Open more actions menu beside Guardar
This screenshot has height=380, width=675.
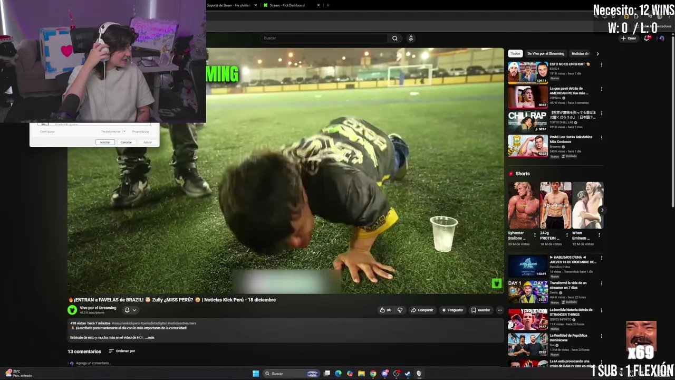[499, 310]
